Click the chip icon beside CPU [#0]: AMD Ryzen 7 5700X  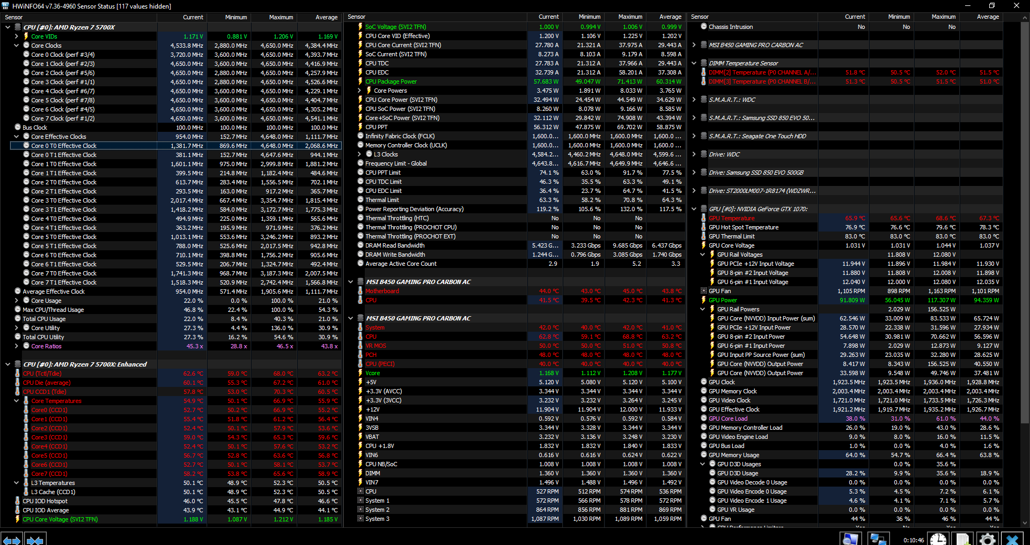pyautogui.click(x=18, y=27)
